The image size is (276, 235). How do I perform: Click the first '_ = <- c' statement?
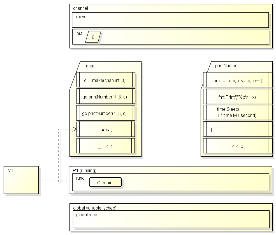click(x=105, y=129)
